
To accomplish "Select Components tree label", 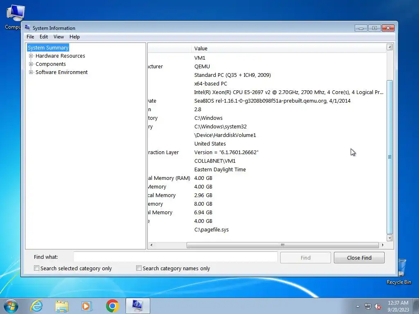I will click(50, 64).
